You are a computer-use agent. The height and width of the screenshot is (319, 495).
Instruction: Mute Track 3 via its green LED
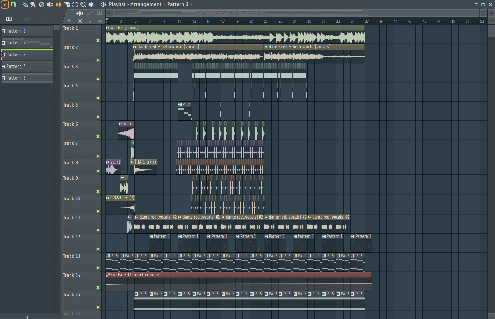coord(98,79)
